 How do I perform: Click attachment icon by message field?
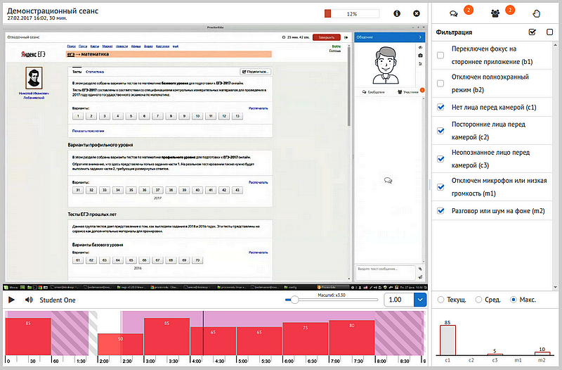click(420, 269)
